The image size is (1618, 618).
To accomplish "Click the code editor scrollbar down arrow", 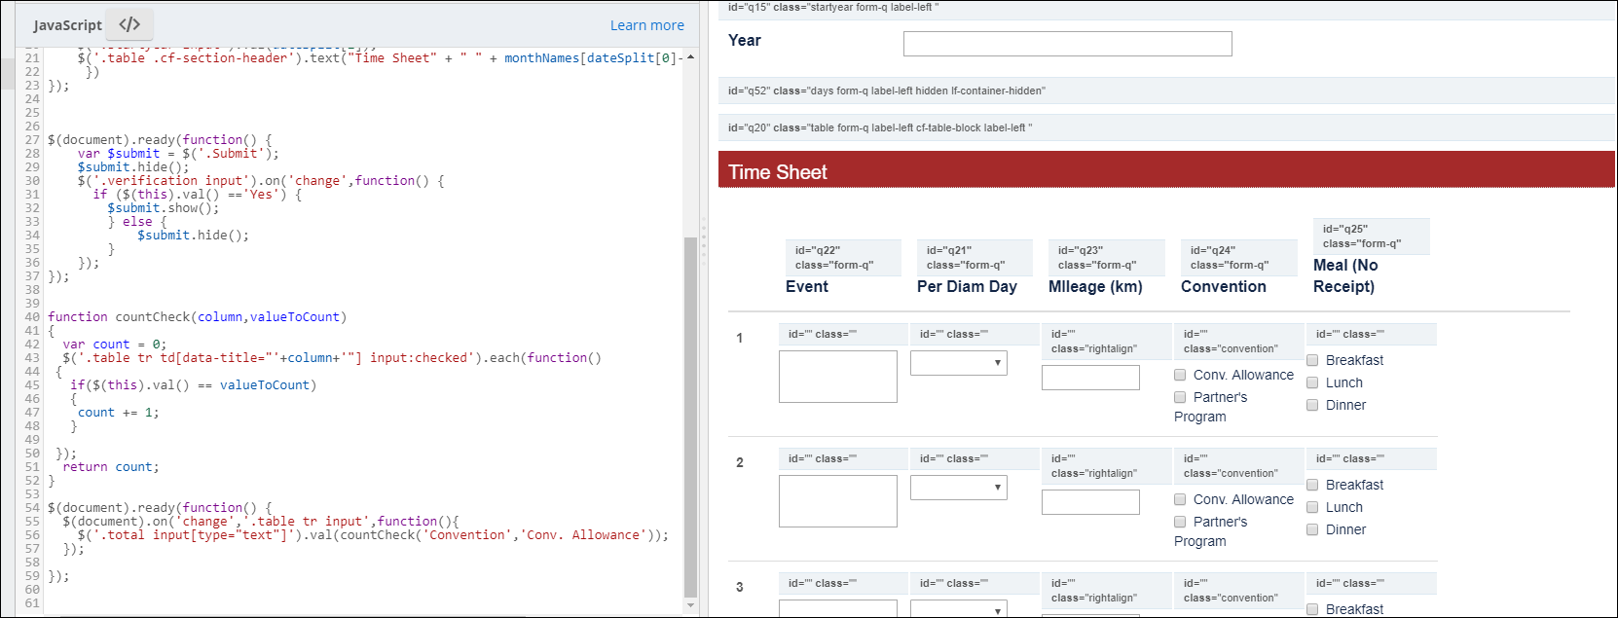I will pyautogui.click(x=691, y=604).
